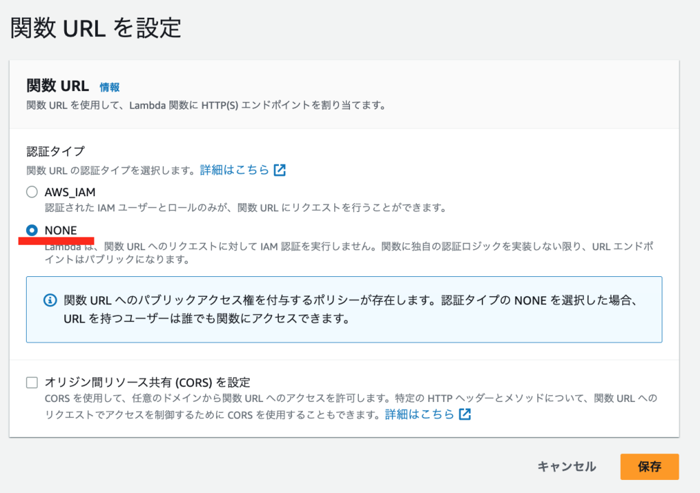
Task: Select the AWS_IAM authentication radio button
Action: [31, 191]
